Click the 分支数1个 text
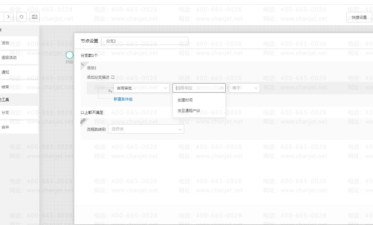The width and height of the screenshot is (373, 225). pos(89,56)
